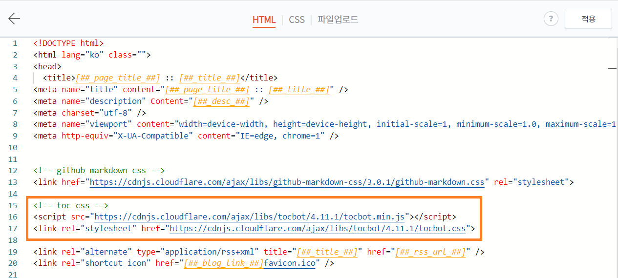Viewport: 618px width, 278px height.
Task: Open the 파일업로드 tab
Action: pos(338,20)
